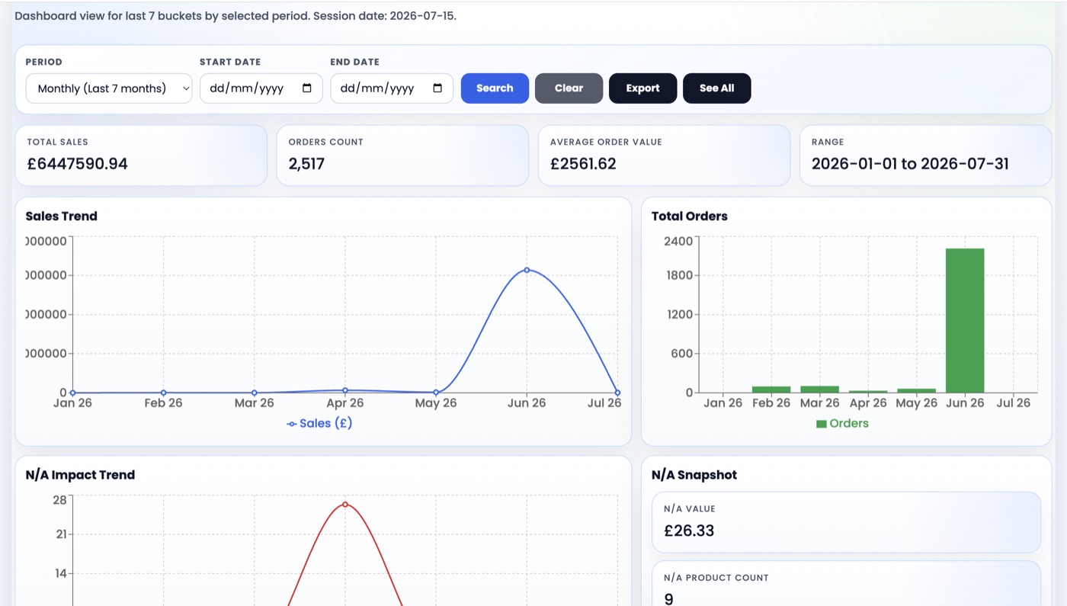Select the Total Sales value £6447590.94
The image size is (1067, 606).
tap(78, 164)
